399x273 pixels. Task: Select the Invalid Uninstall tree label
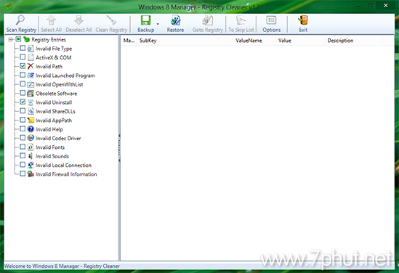tap(54, 102)
